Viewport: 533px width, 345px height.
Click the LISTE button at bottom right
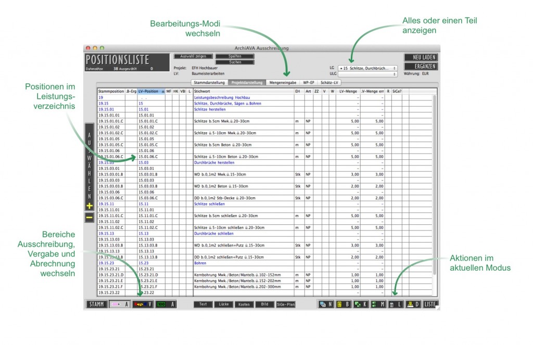point(430,304)
